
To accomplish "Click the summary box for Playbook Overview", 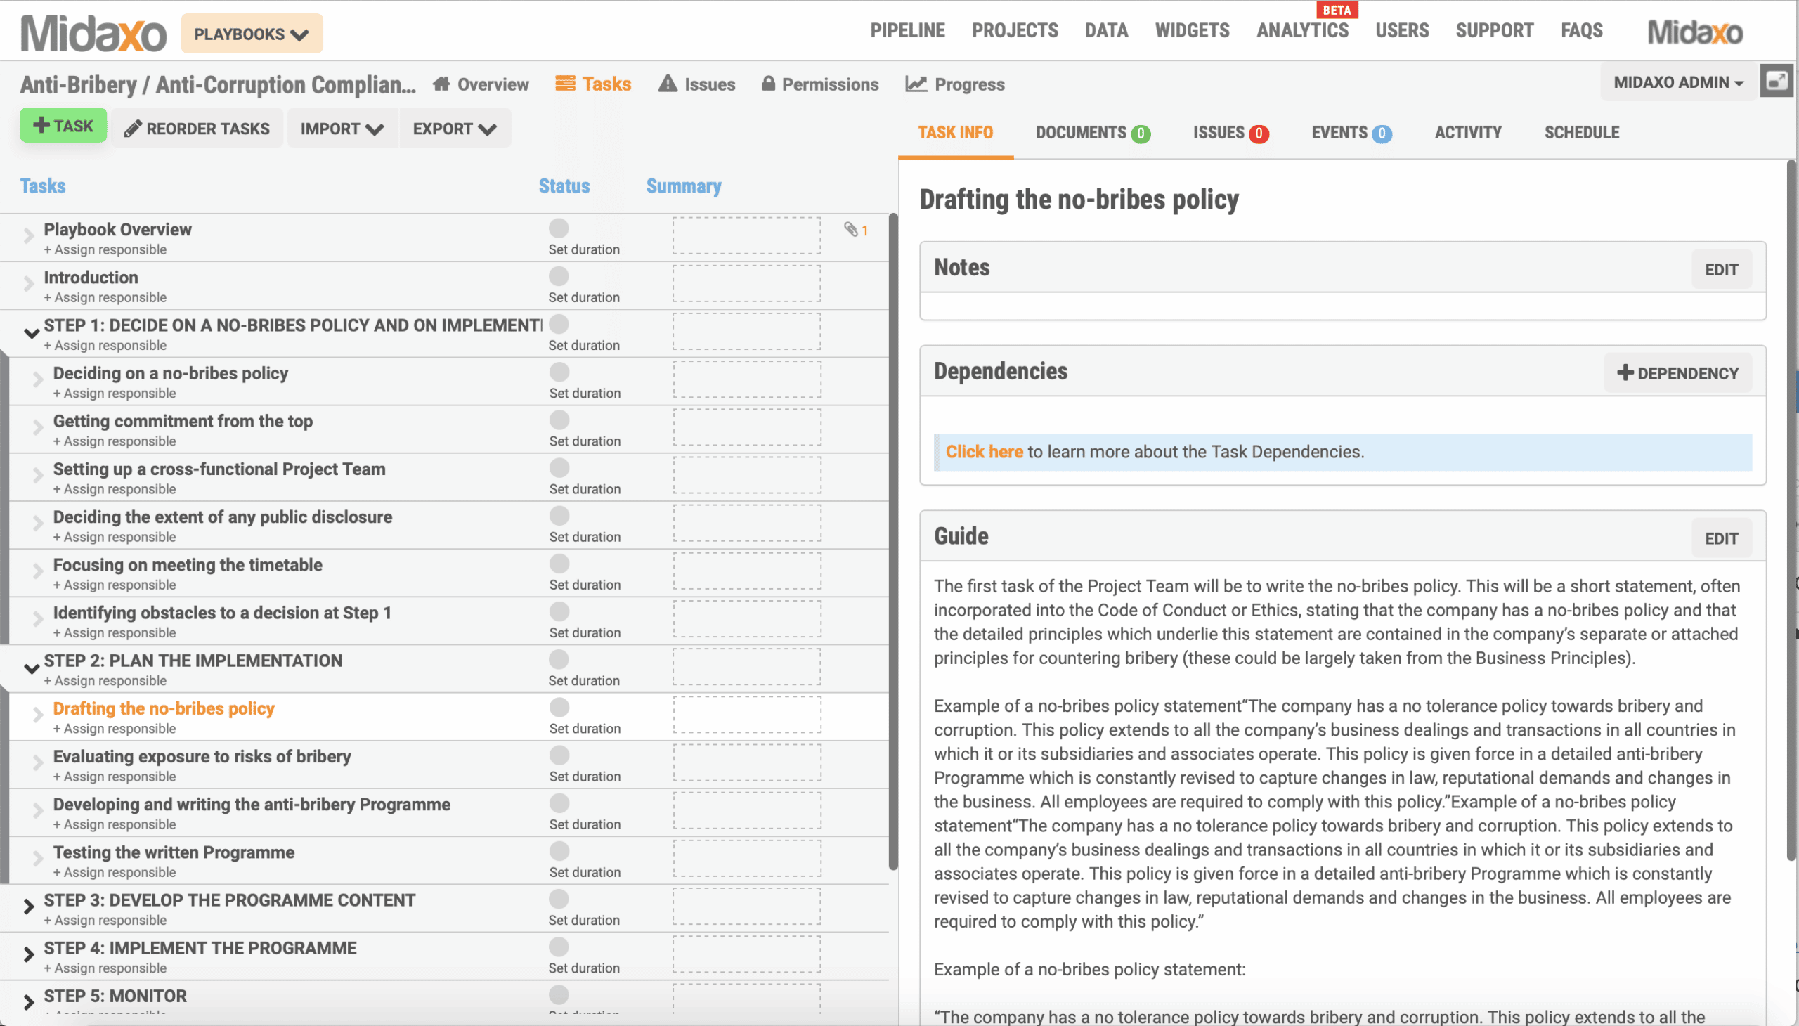I will pyautogui.click(x=746, y=235).
